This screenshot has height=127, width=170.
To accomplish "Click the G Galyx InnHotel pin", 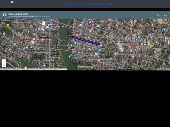I will (131, 29).
